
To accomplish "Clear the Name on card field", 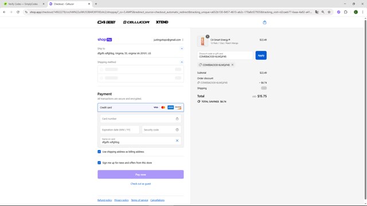I will (x=177, y=141).
